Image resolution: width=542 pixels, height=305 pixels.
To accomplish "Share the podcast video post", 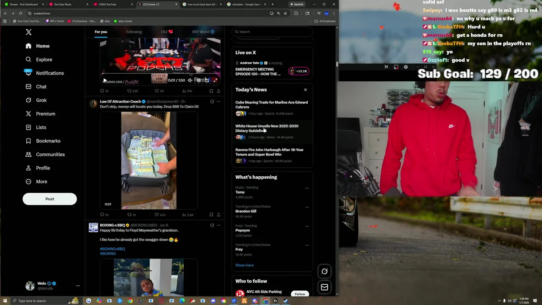I will tap(218, 91).
